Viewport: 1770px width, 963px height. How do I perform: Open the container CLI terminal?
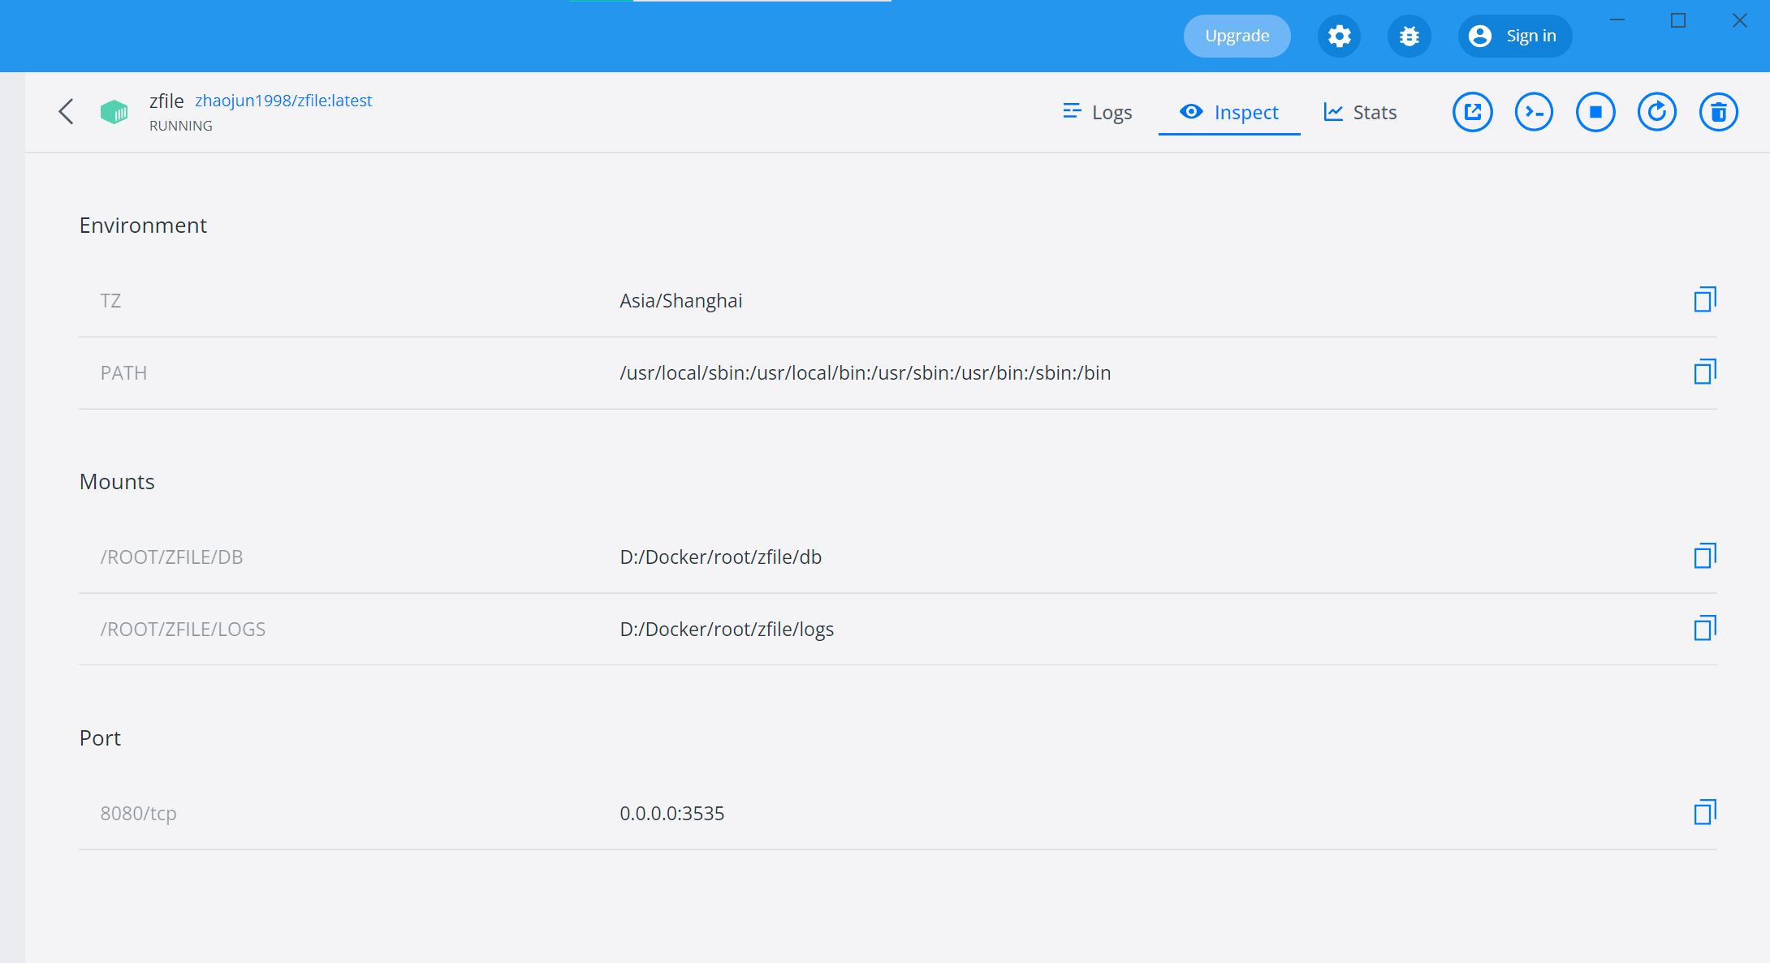(x=1534, y=112)
